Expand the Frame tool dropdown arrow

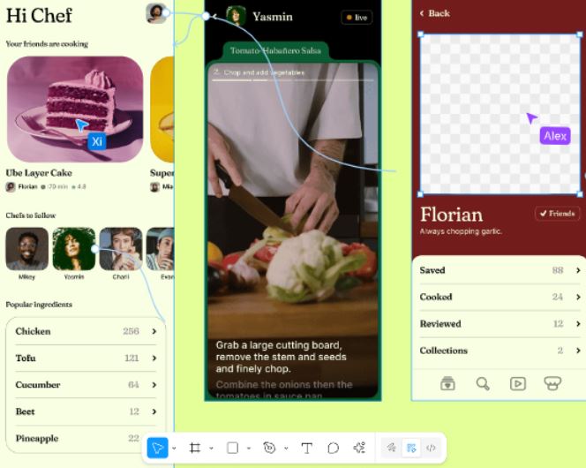point(211,448)
